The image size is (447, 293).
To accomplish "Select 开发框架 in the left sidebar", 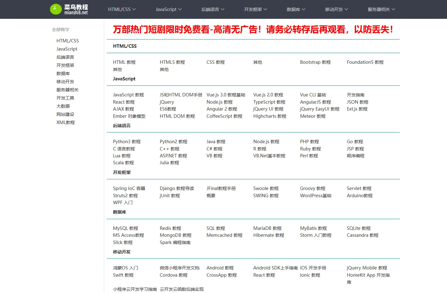I will pyautogui.click(x=65, y=65).
